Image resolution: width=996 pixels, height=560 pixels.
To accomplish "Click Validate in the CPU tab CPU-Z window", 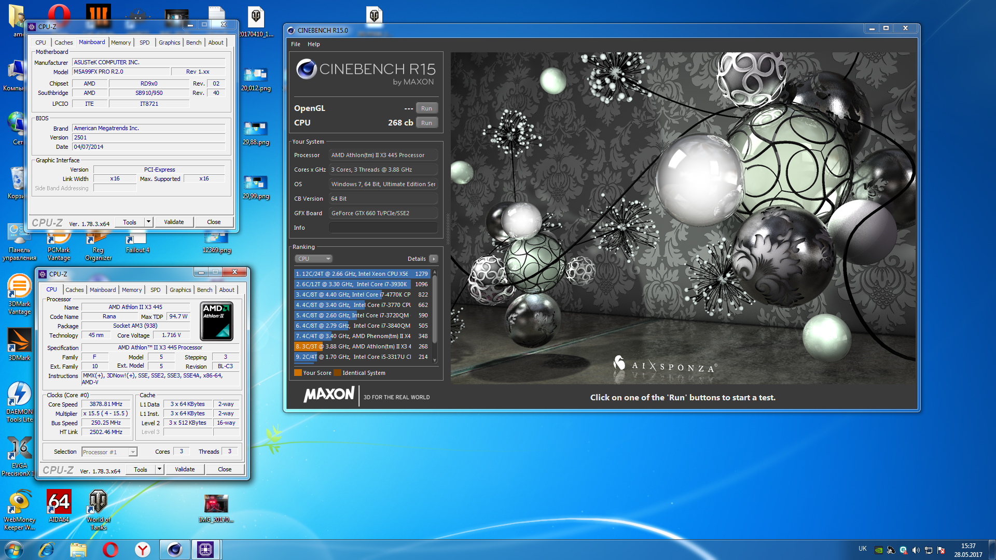I will (185, 469).
